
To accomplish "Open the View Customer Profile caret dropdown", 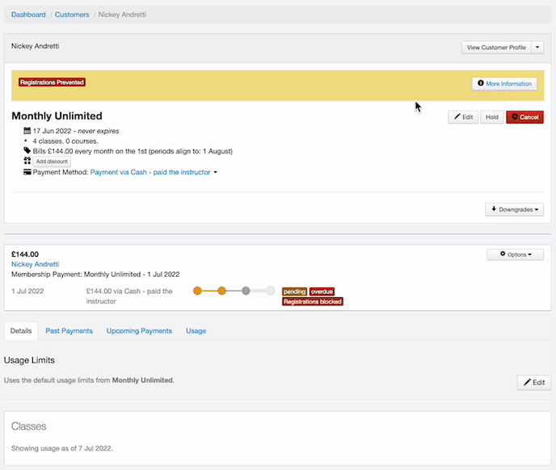I will [x=539, y=48].
